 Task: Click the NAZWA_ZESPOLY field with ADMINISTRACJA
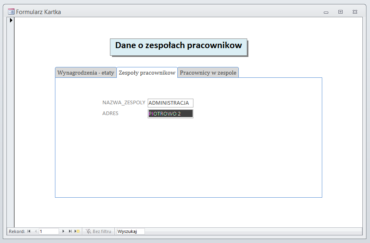(170, 103)
